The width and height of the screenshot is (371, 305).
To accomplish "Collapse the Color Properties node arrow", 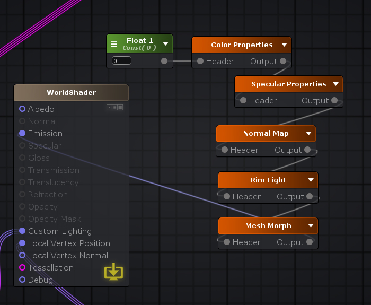I will 285,45.
